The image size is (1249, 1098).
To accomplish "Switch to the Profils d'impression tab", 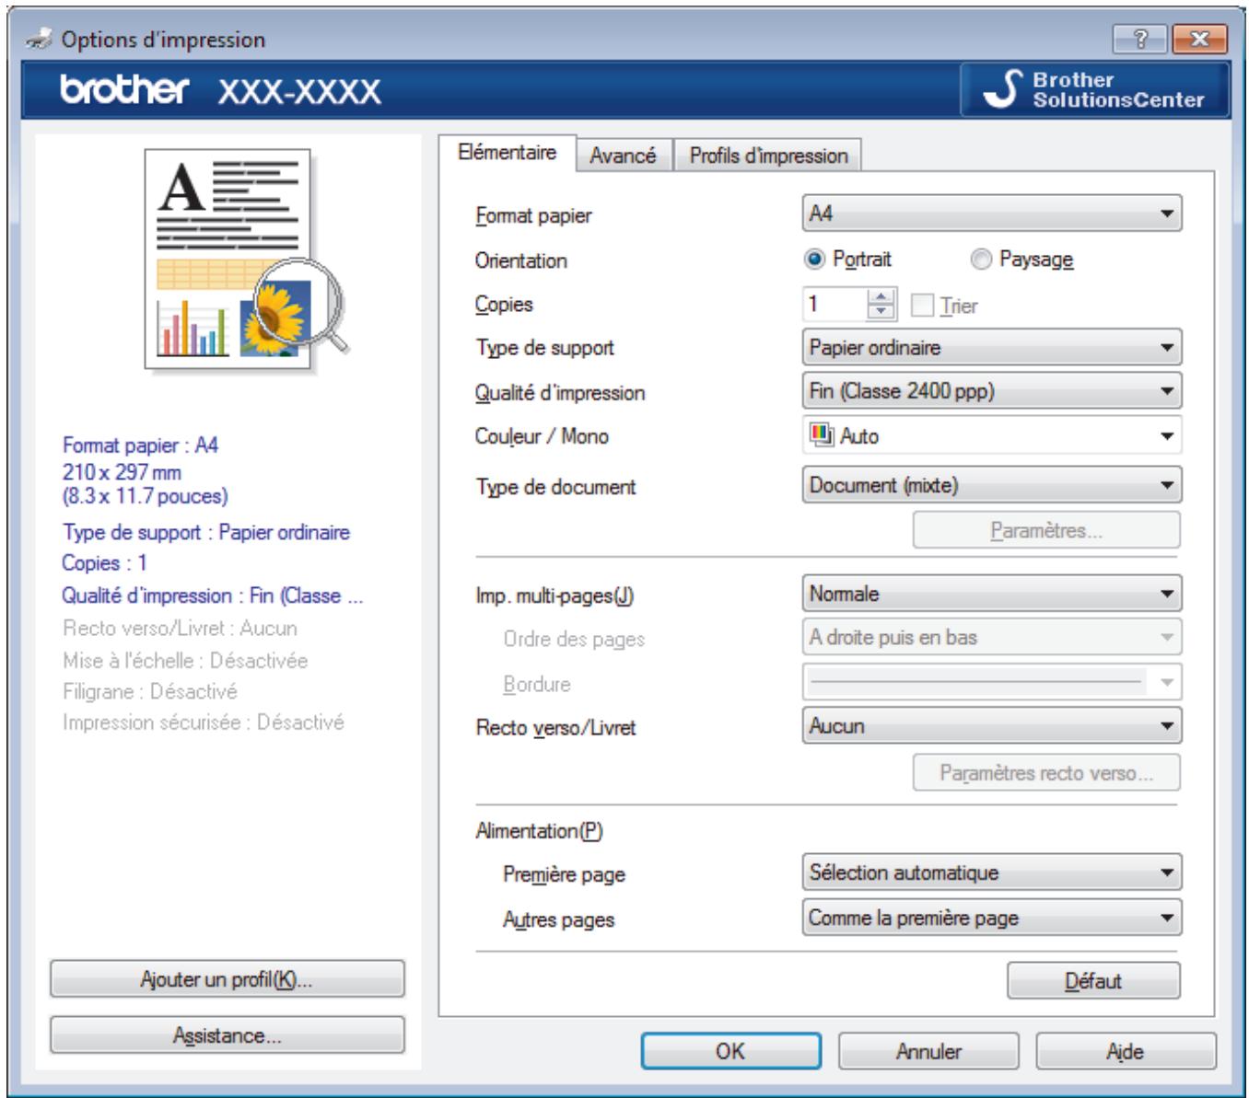I will [x=767, y=154].
